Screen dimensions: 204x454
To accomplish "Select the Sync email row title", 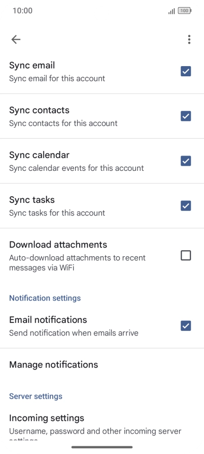I will point(32,66).
